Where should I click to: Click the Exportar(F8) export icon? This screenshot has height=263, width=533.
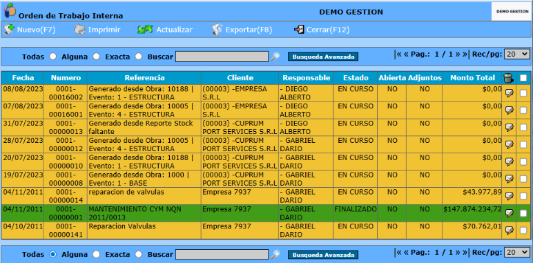[x=217, y=30]
